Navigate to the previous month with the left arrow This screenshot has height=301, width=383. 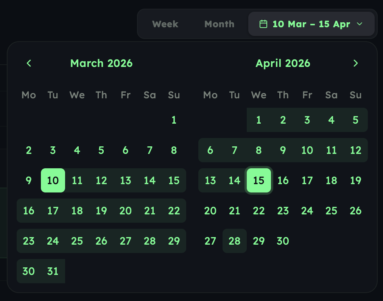(29, 63)
